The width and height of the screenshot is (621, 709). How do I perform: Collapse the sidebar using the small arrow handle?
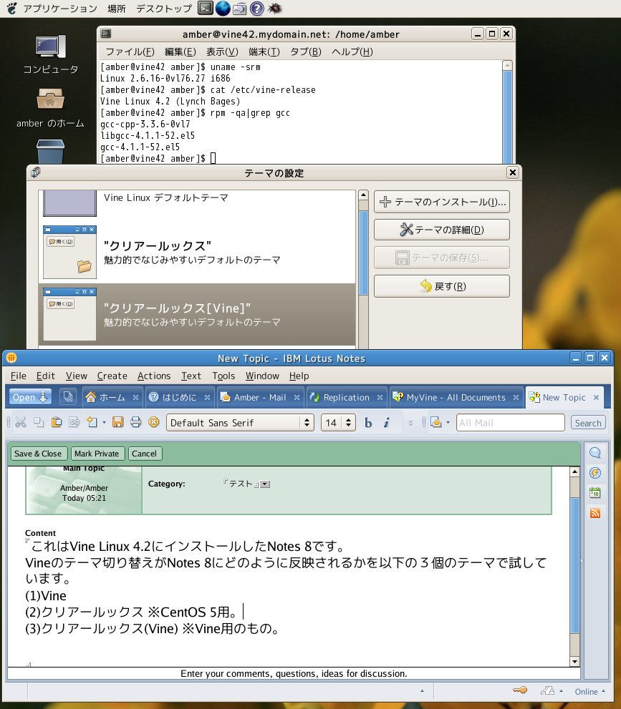coord(582,561)
